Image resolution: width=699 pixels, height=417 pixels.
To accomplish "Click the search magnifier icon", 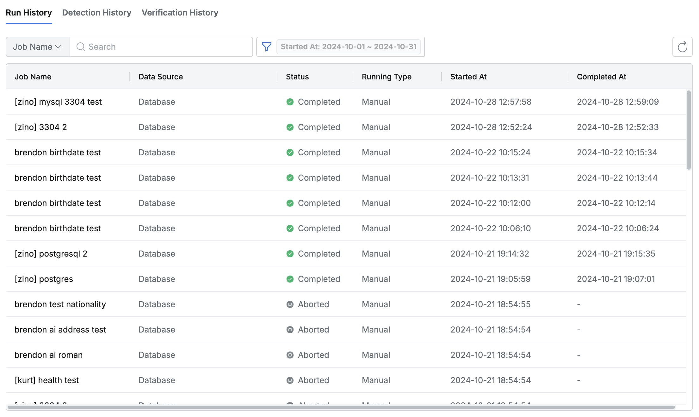I will click(81, 47).
